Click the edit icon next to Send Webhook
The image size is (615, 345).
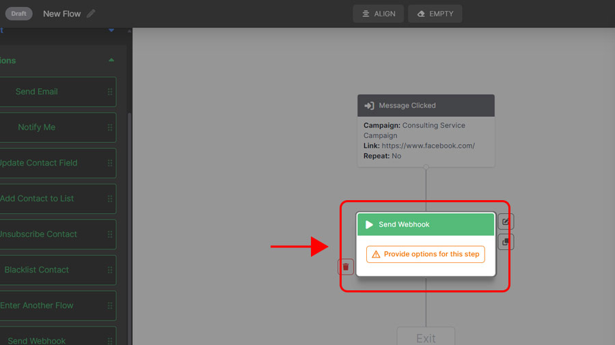click(x=505, y=221)
